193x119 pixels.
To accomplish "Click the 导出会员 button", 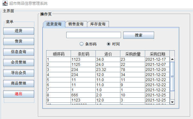I will pyautogui.click(x=18, y=73).
